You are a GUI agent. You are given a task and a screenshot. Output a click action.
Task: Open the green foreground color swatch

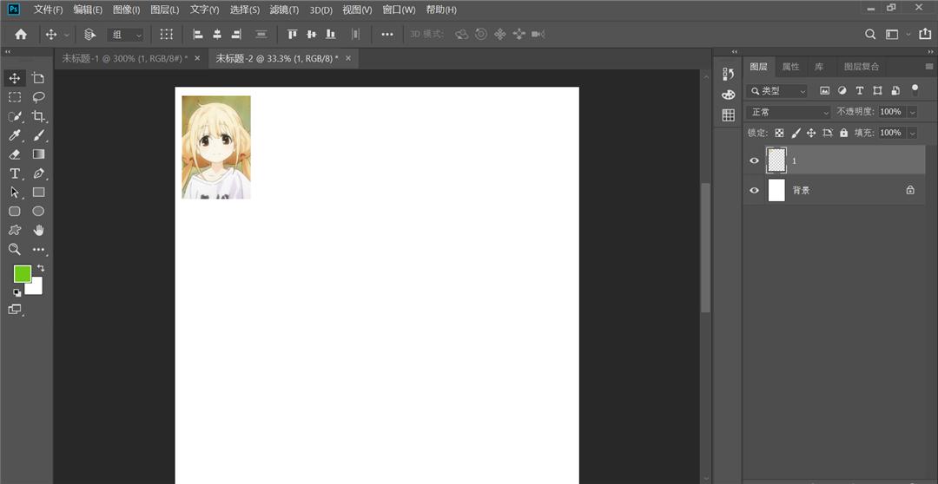(22, 274)
